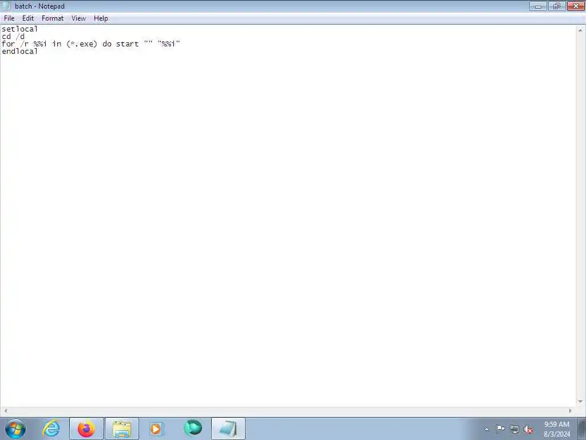
Task: Click horizontal scrollbar left arrow
Action: (6, 411)
